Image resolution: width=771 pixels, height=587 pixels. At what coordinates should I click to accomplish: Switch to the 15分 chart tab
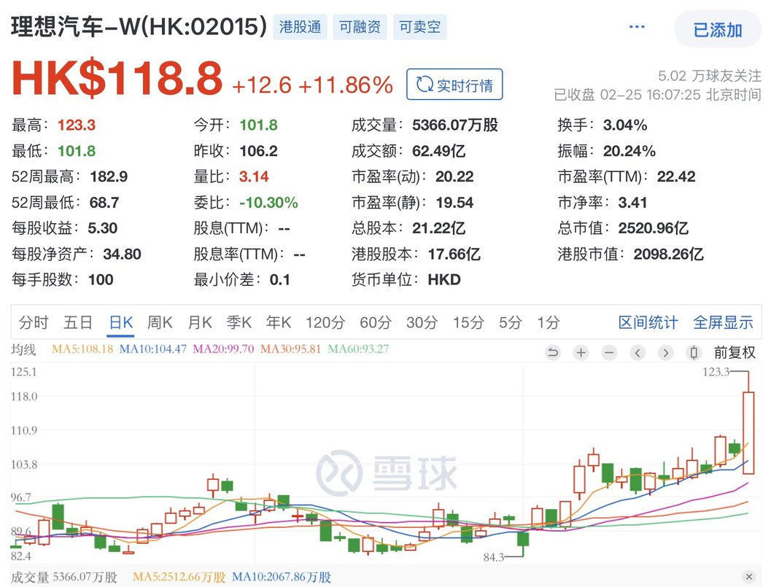468,322
